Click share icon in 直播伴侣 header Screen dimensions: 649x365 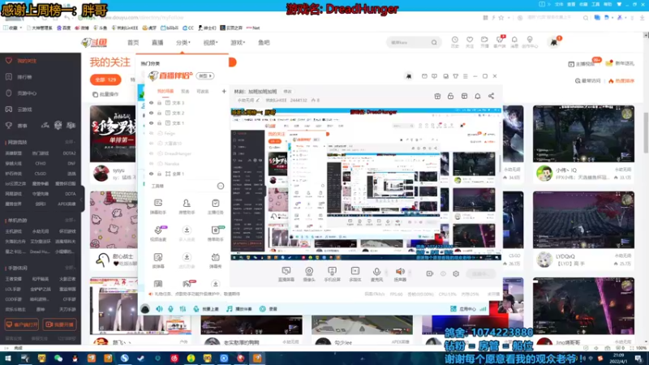(x=491, y=96)
